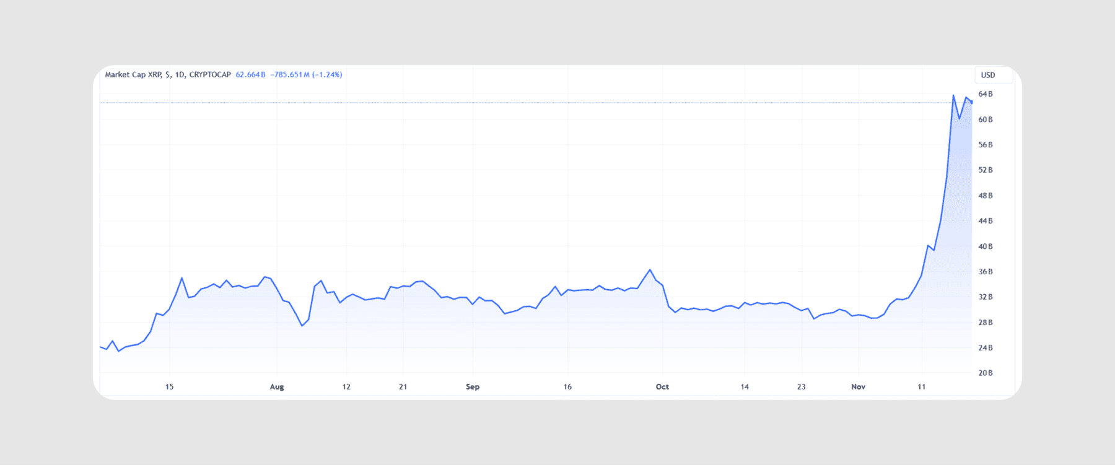The height and width of the screenshot is (465, 1115).
Task: Click the 28B price axis label
Action: 986,323
